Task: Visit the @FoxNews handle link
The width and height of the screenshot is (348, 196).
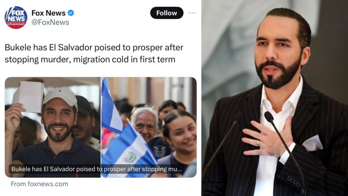Action: [x=50, y=22]
